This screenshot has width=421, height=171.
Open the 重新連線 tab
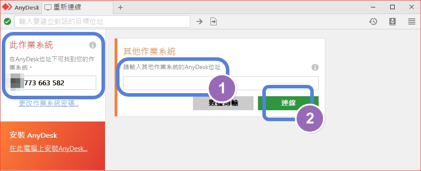click(x=77, y=7)
